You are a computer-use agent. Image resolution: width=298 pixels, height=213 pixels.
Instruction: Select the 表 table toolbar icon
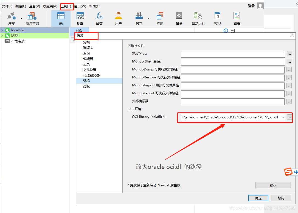point(61,18)
